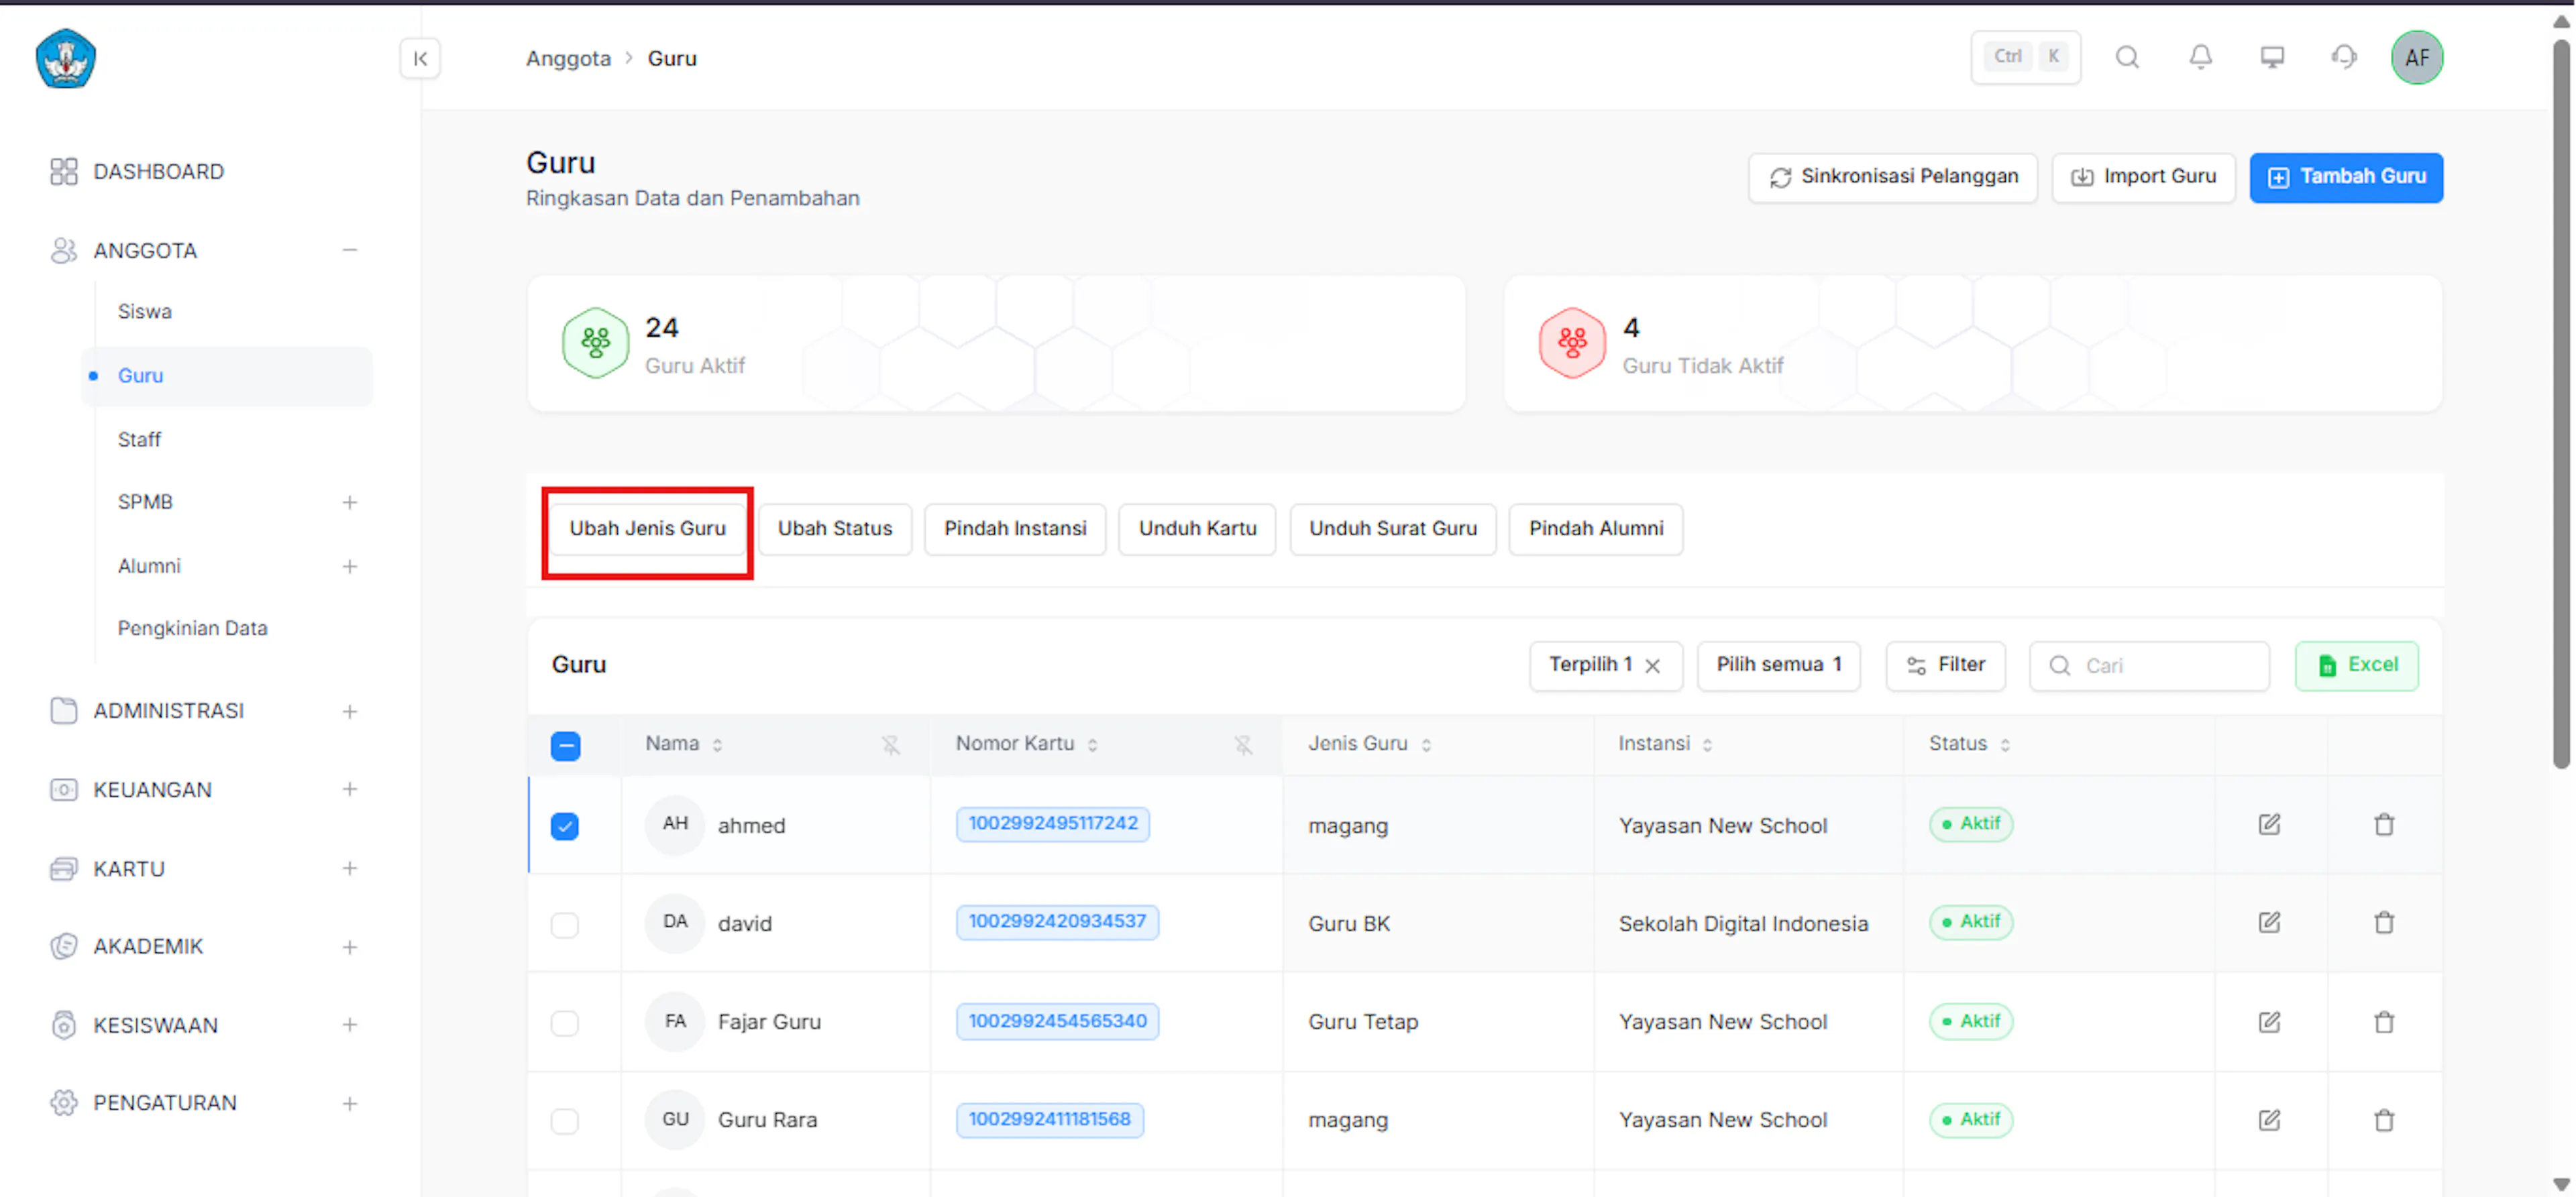This screenshot has width=2576, height=1197.
Task: Collapse the sidebar with the arrow button
Action: [x=420, y=58]
